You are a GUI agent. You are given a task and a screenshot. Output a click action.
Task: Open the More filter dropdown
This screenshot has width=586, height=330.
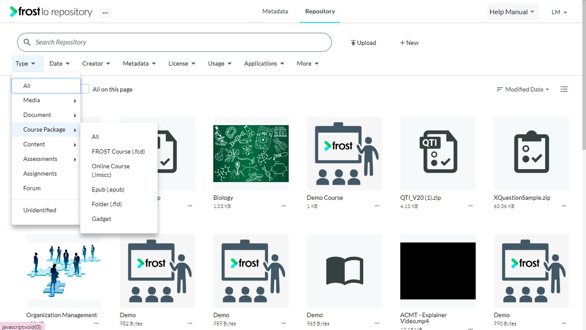click(308, 64)
